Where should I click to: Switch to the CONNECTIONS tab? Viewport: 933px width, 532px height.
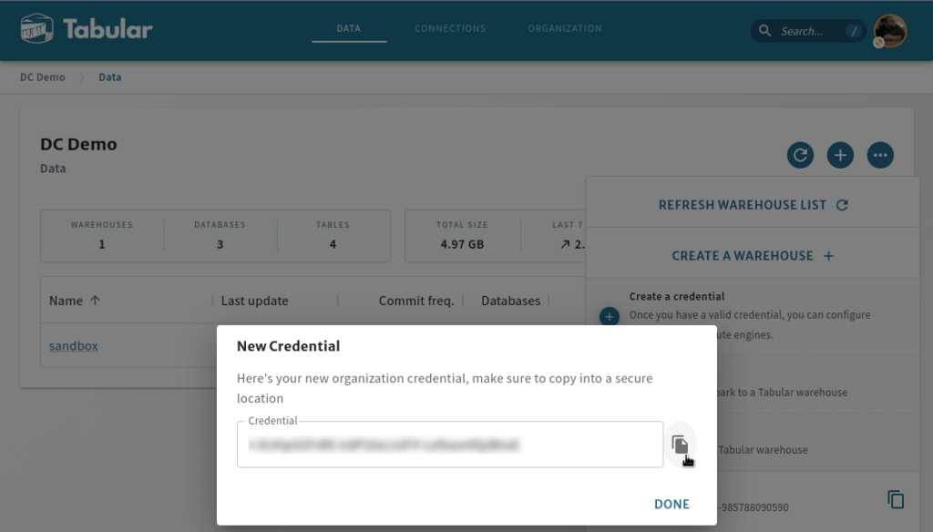(450, 28)
